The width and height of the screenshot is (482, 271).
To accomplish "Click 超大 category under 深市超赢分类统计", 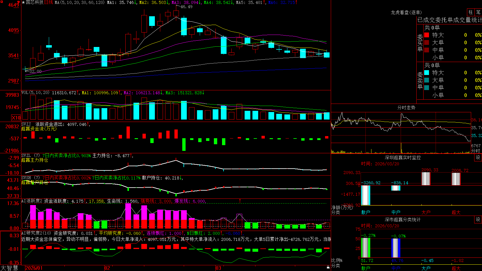I will pos(456,268).
